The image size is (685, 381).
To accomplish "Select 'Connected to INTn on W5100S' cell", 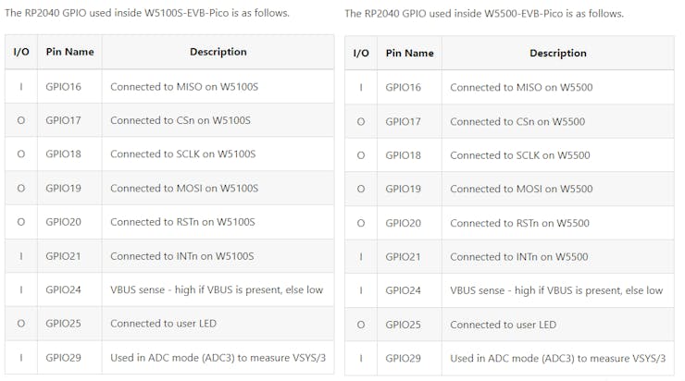I will tap(181, 256).
